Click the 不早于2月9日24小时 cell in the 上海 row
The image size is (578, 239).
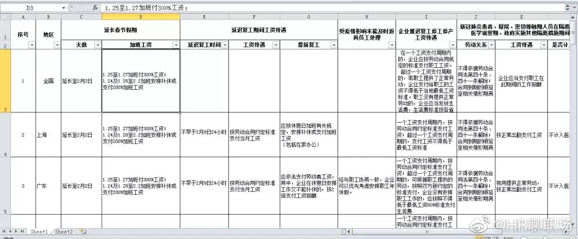tap(204, 135)
